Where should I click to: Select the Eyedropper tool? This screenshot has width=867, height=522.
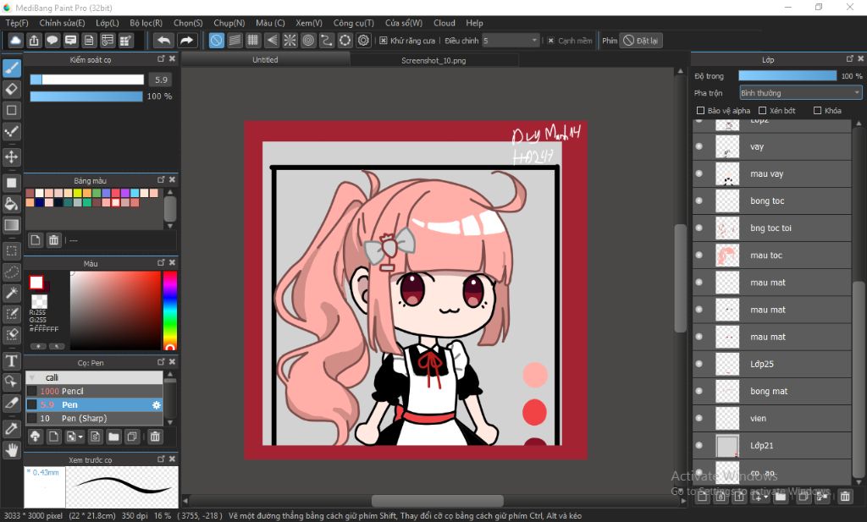[12, 429]
